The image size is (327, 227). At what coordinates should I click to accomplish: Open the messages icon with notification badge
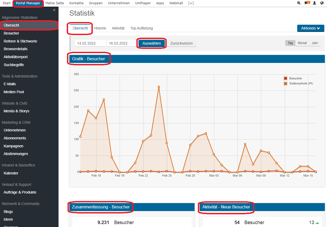pyautogui.click(x=307, y=3)
